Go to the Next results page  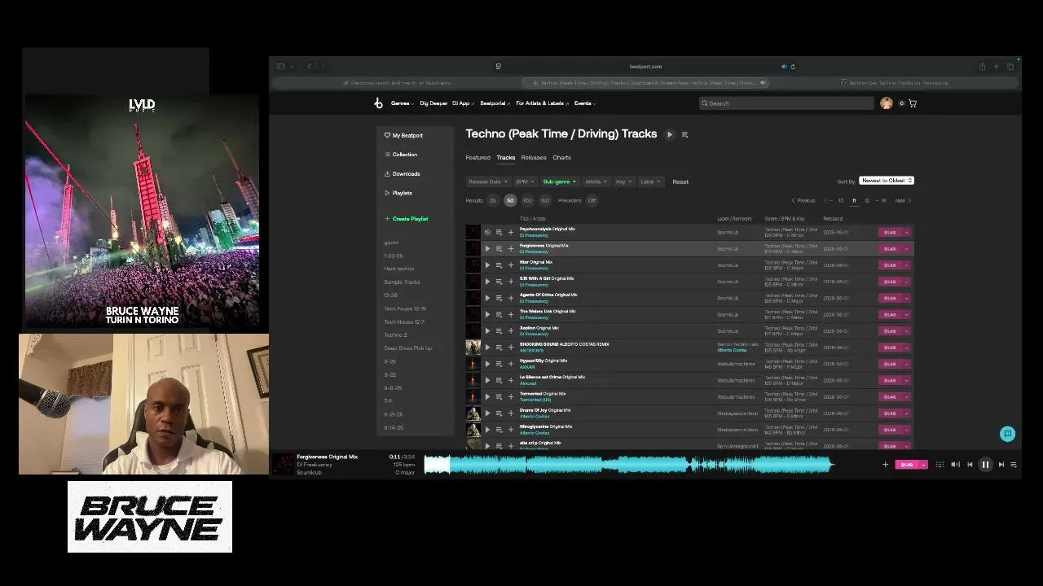(x=903, y=200)
